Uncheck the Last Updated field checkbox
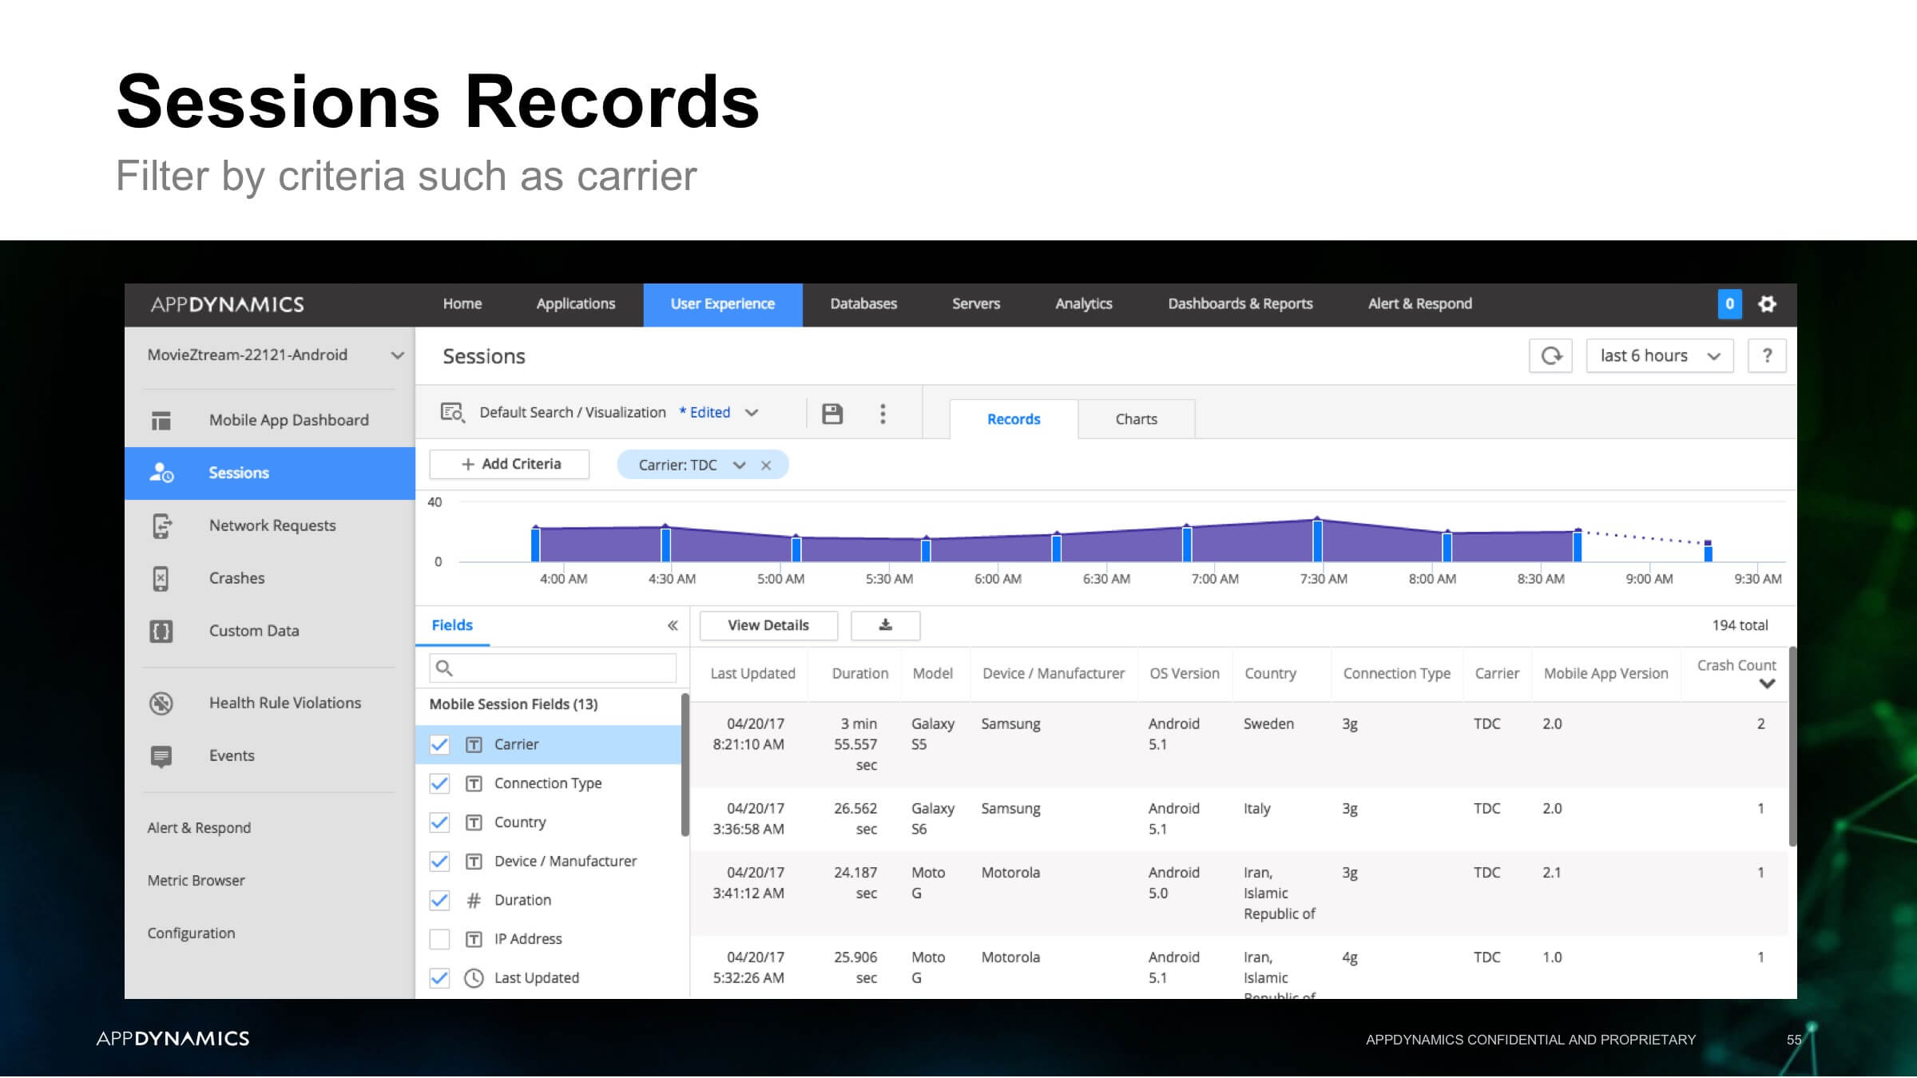 439,978
